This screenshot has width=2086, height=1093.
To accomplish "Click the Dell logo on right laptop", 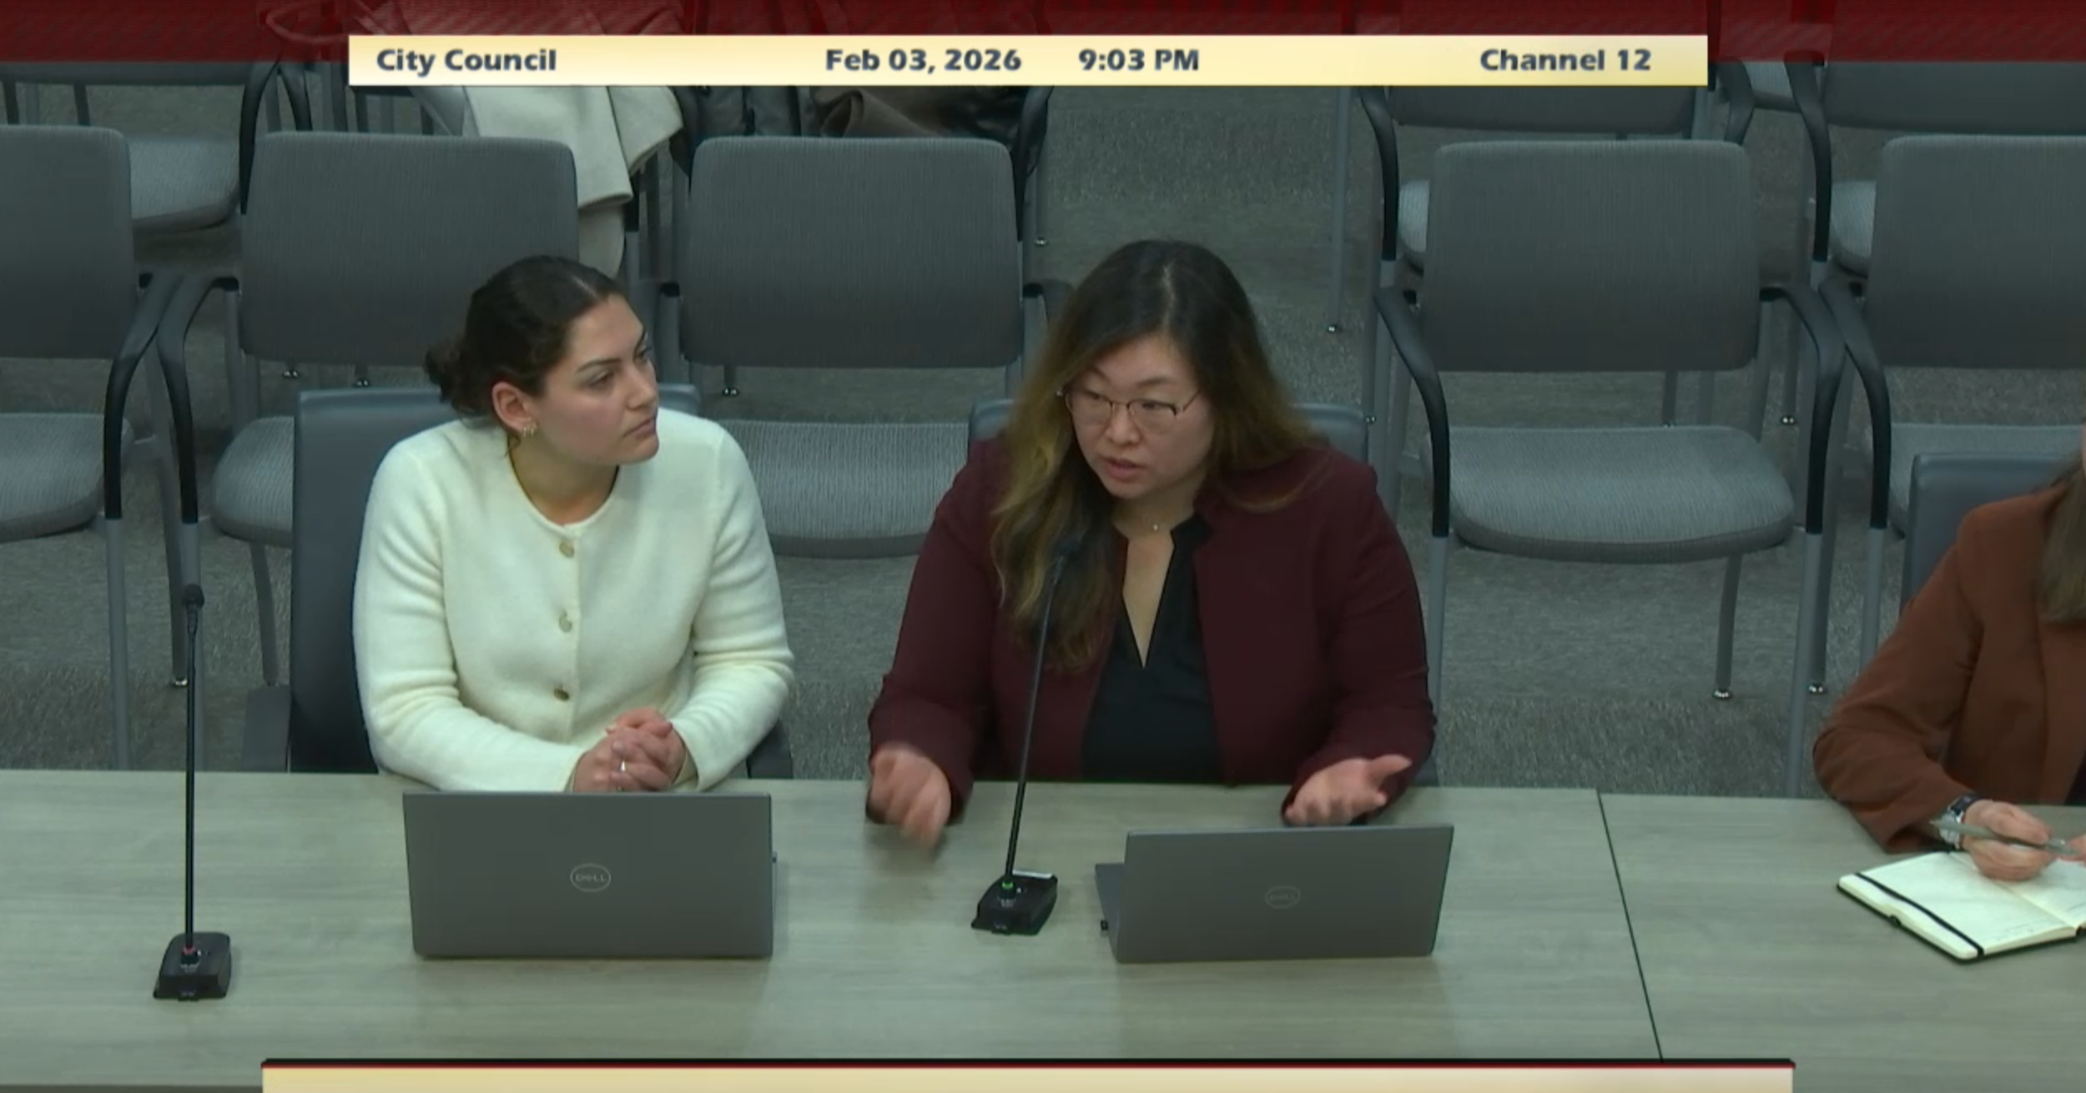I will coord(1282,897).
